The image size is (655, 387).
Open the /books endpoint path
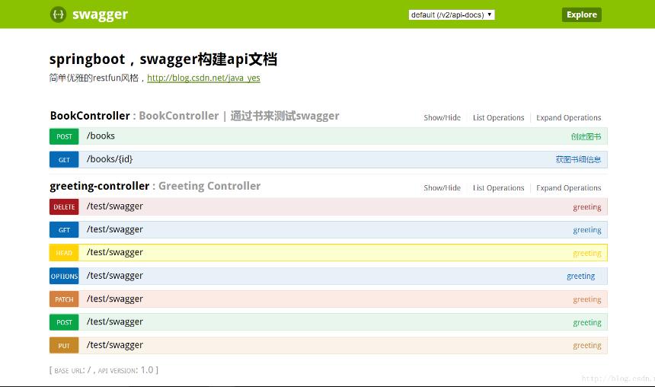(x=101, y=136)
